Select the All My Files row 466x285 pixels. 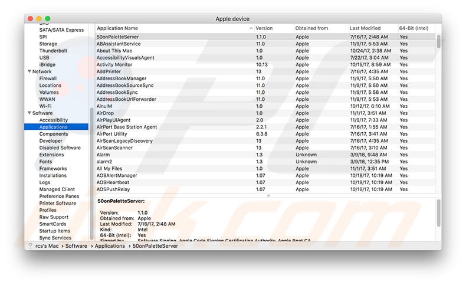[x=265, y=169]
